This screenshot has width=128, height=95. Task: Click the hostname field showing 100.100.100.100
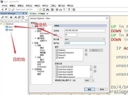click(85, 30)
